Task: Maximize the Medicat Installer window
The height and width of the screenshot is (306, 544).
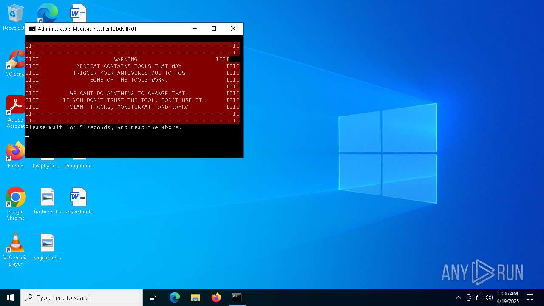Action: click(x=214, y=28)
